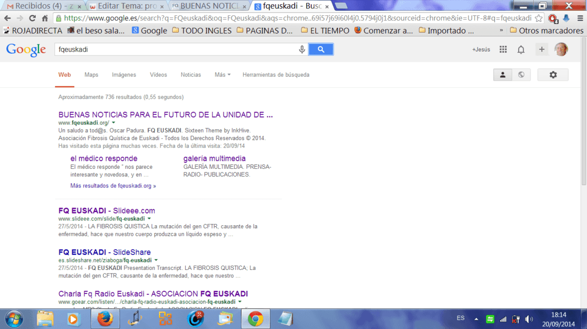Open the arrow next to goear.com URL
587x329 pixels.
click(240, 302)
